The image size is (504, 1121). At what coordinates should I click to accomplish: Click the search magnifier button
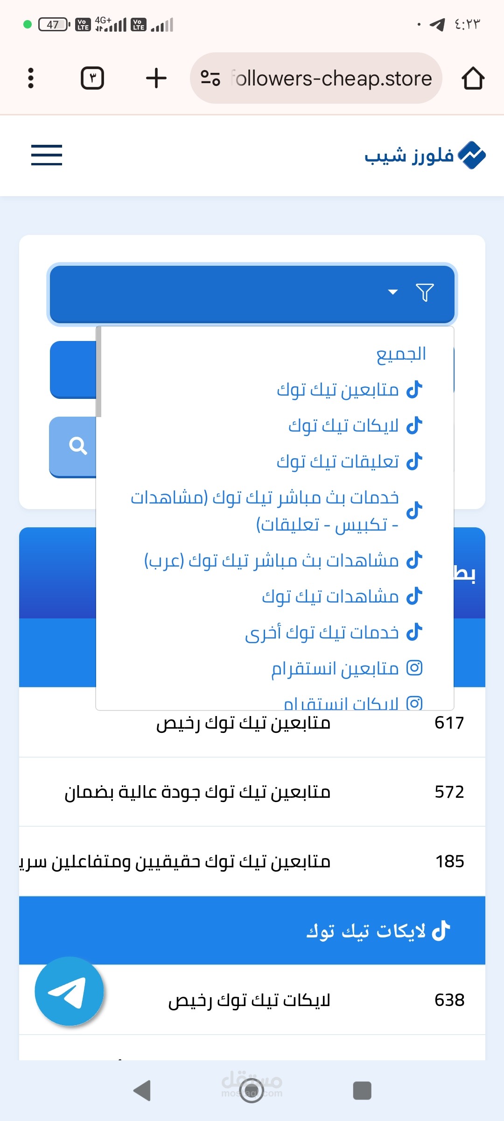pos(77,446)
